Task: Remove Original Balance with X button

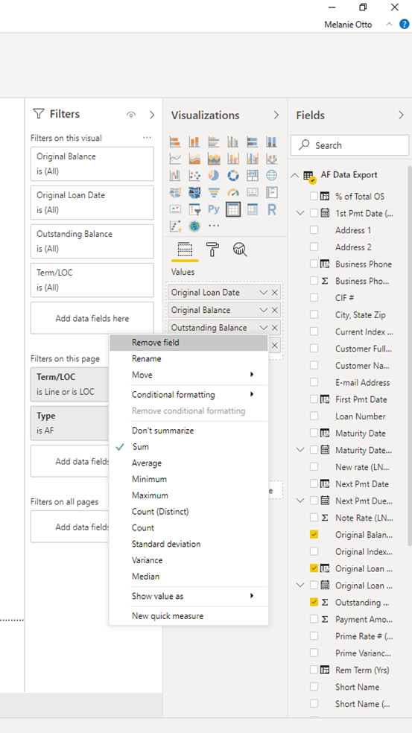Action: coord(274,310)
